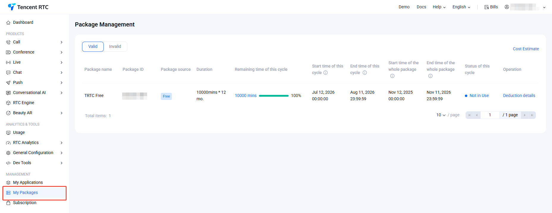Expand the Conference submenu chevron
This screenshot has height=213, width=552.
coord(62,52)
